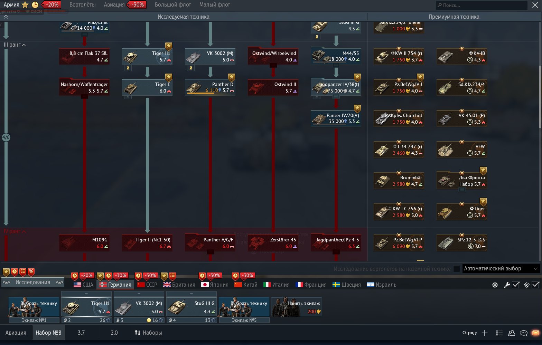Click the Tiger II (Nr.1-50) vehicle cell
The height and width of the screenshot is (345, 542).
click(x=147, y=243)
